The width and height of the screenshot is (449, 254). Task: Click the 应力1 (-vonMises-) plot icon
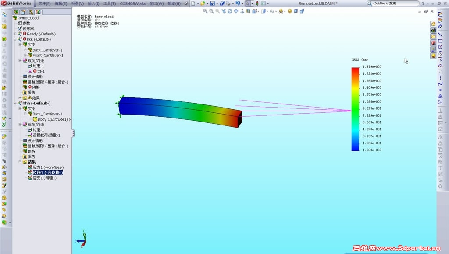click(x=30, y=167)
